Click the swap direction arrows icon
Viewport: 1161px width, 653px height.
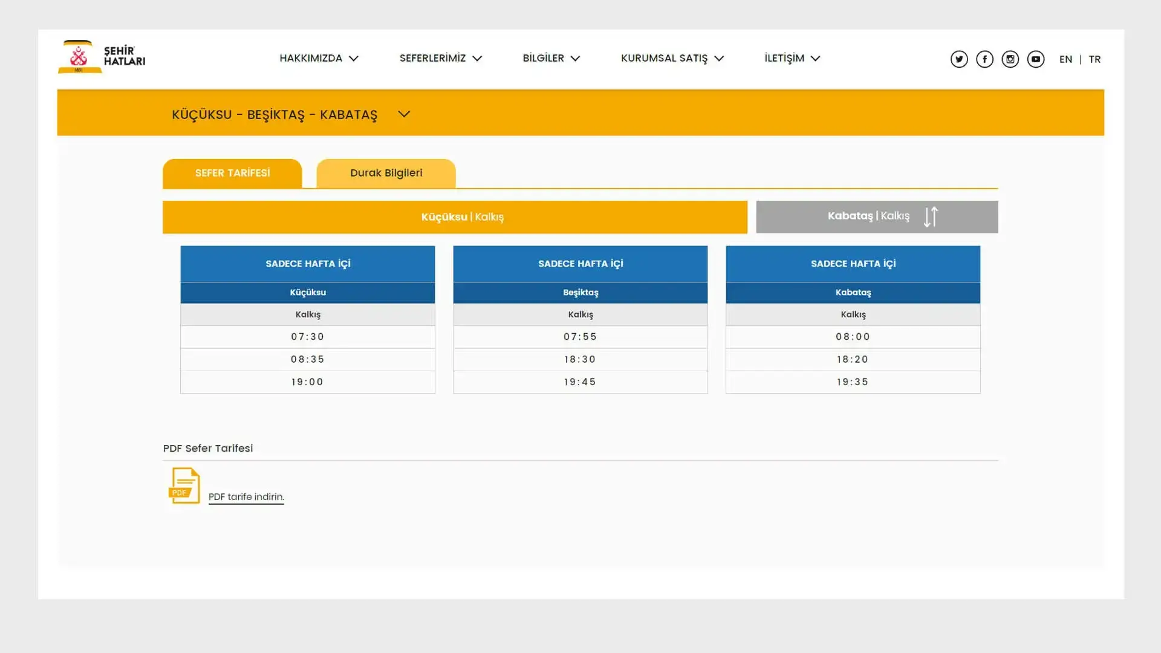tap(931, 216)
